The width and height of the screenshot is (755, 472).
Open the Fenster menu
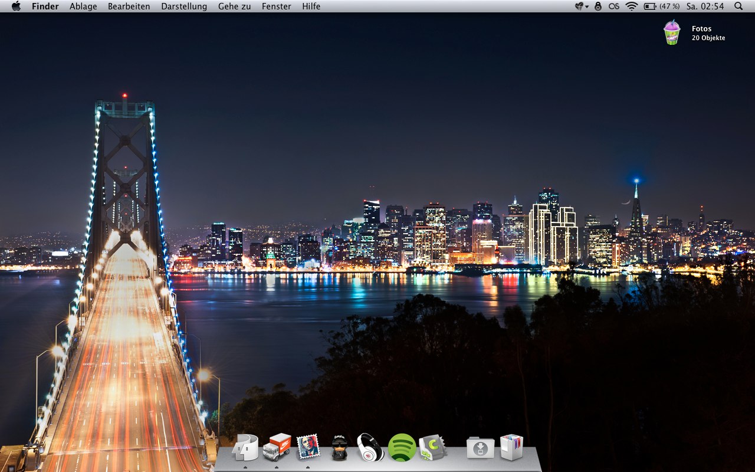(x=277, y=6)
